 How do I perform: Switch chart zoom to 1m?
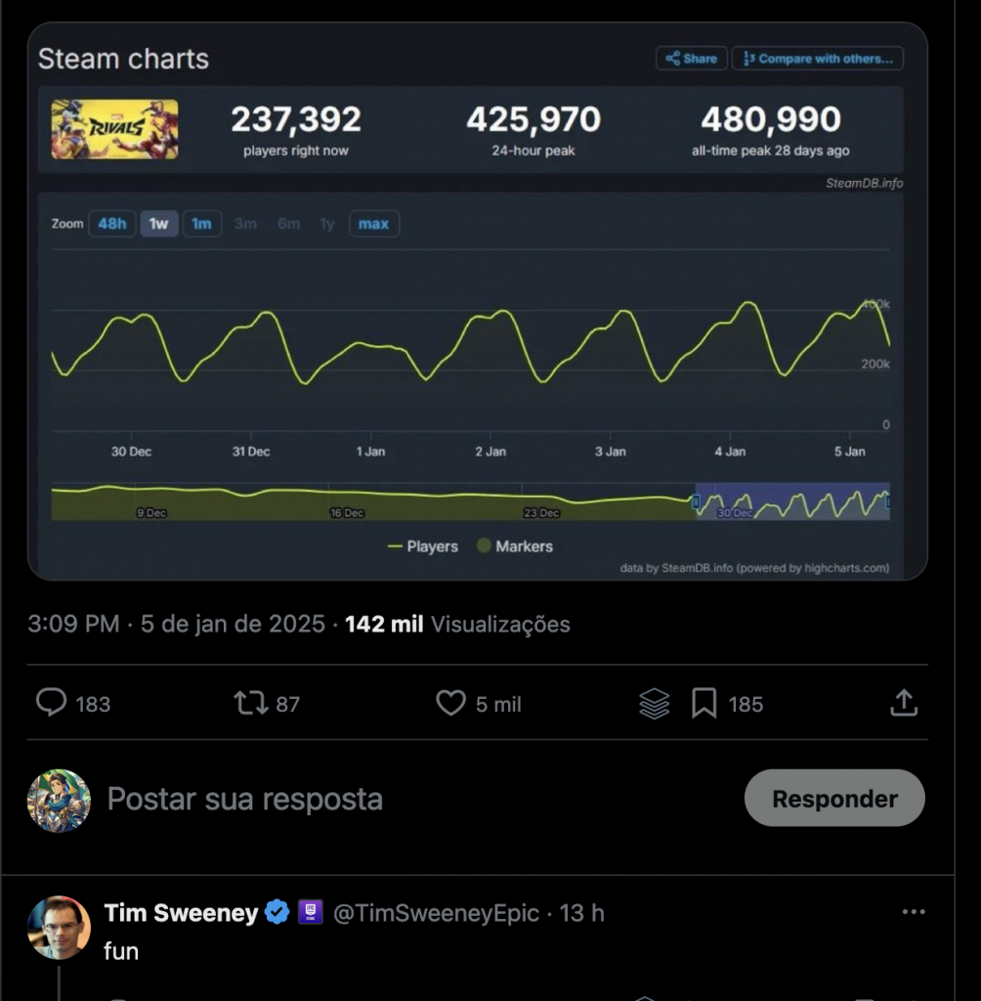point(201,224)
